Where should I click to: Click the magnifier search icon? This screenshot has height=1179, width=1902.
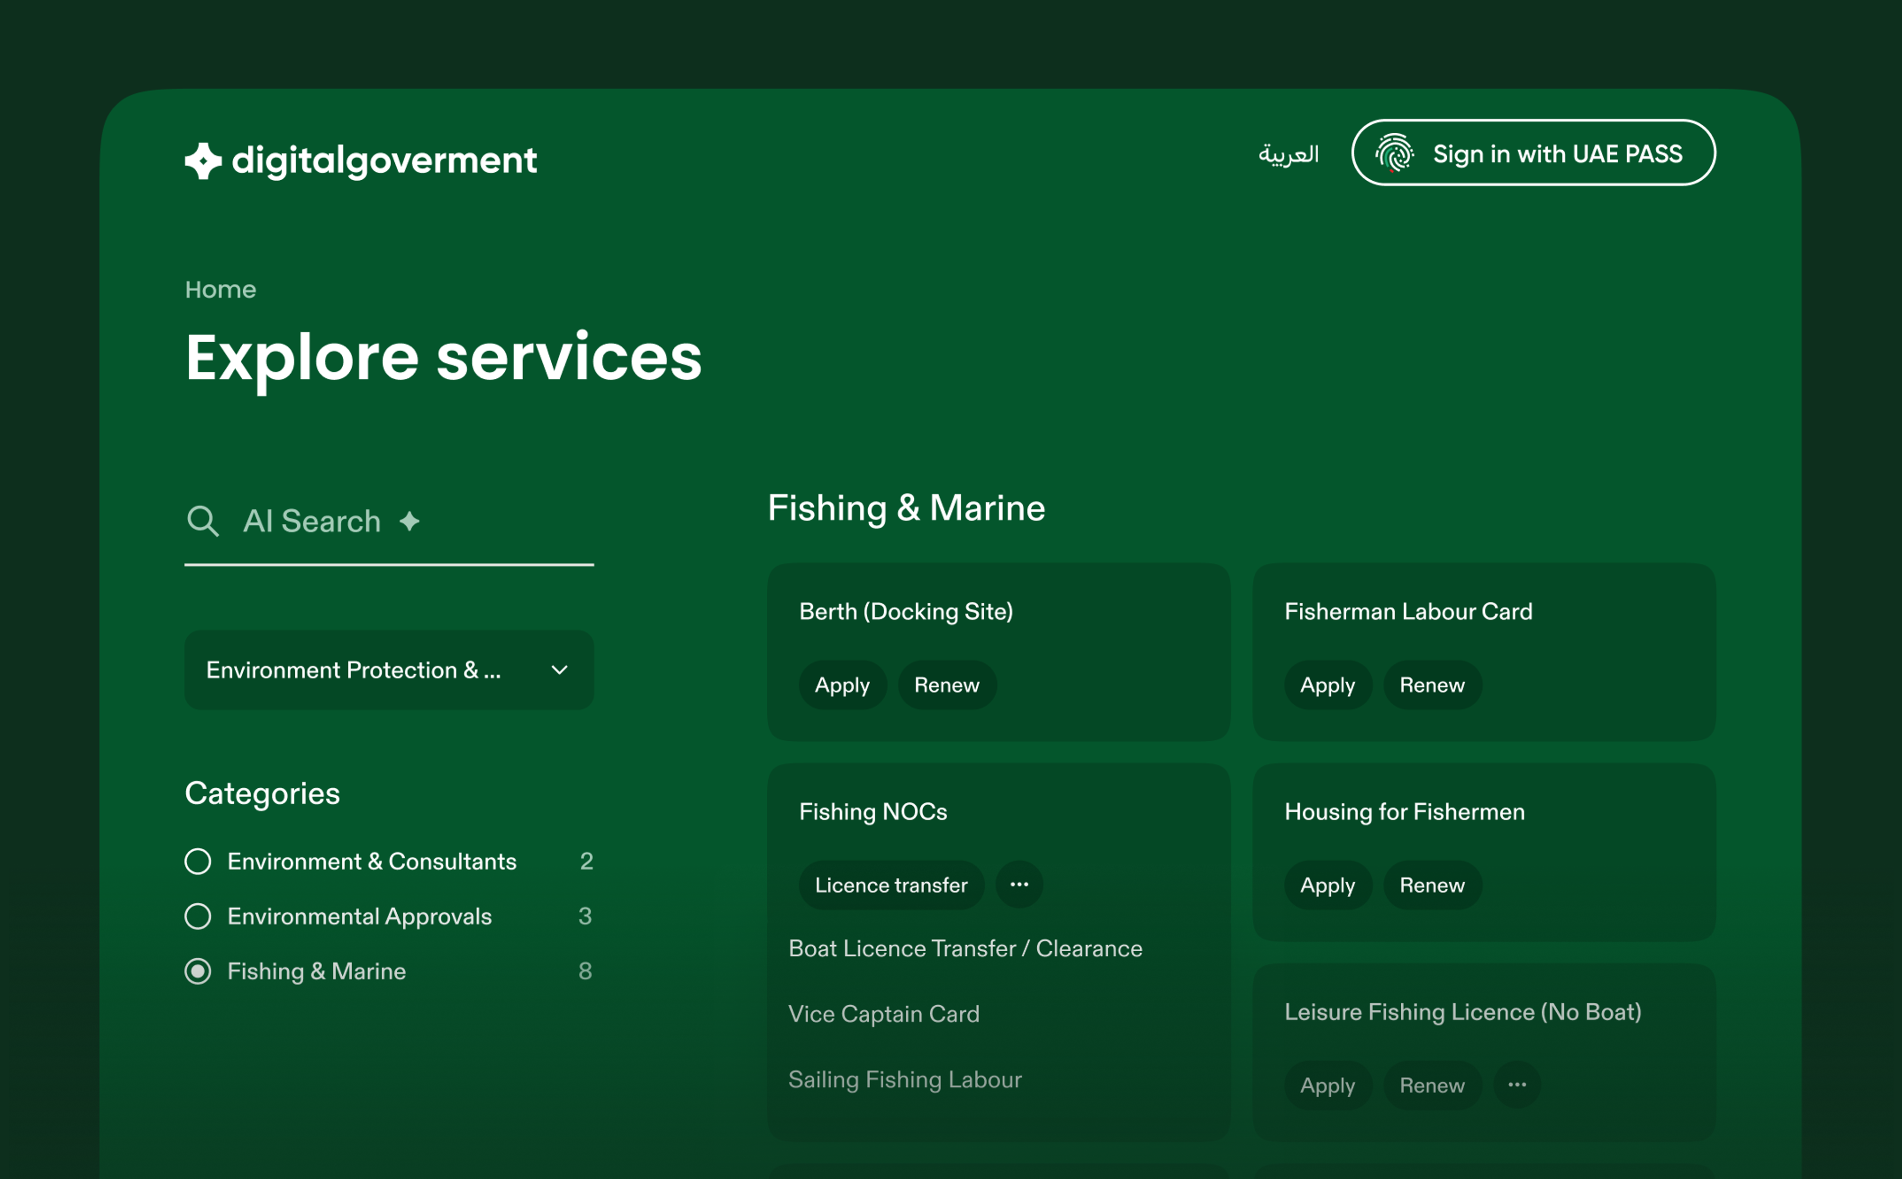(203, 521)
